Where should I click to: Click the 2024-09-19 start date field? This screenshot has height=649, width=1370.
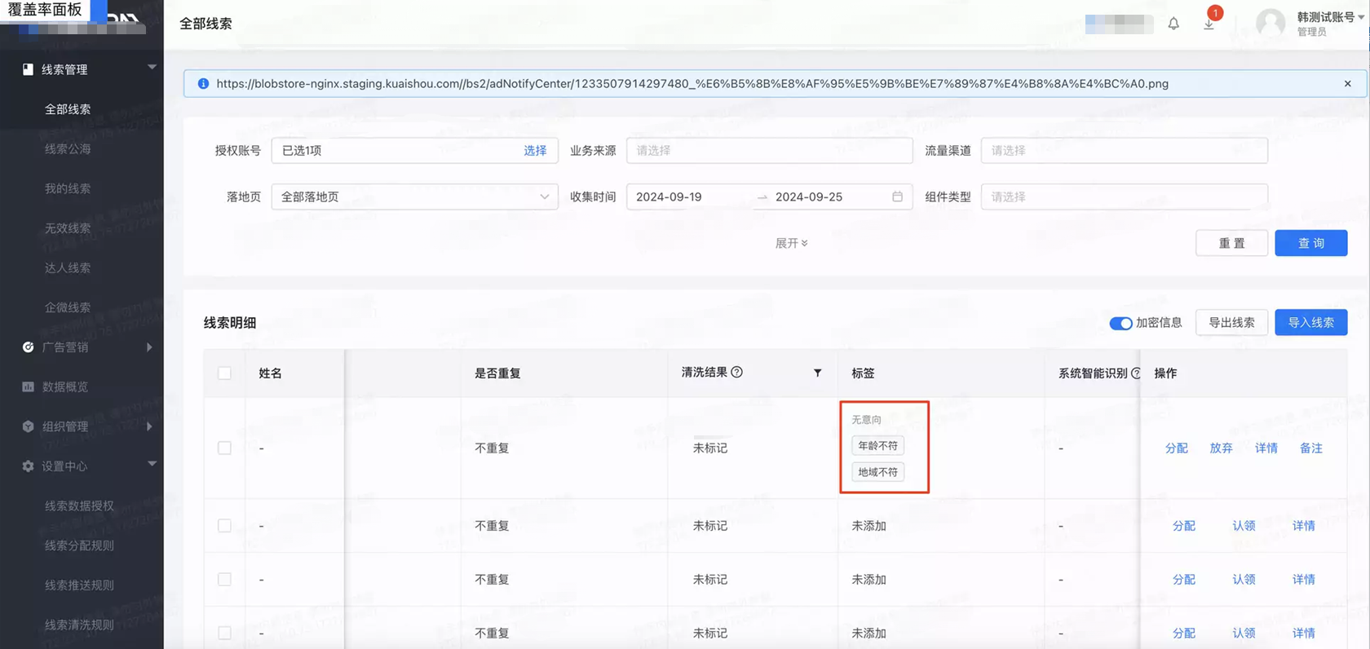click(x=669, y=196)
